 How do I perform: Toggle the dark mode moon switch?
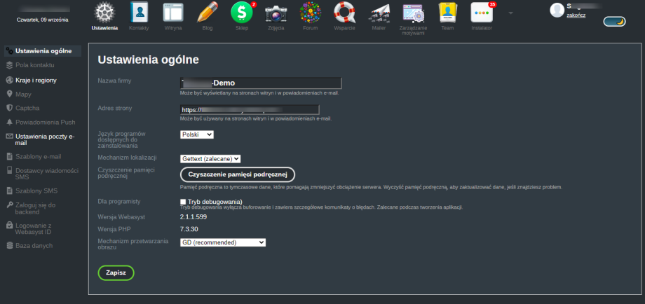point(614,22)
